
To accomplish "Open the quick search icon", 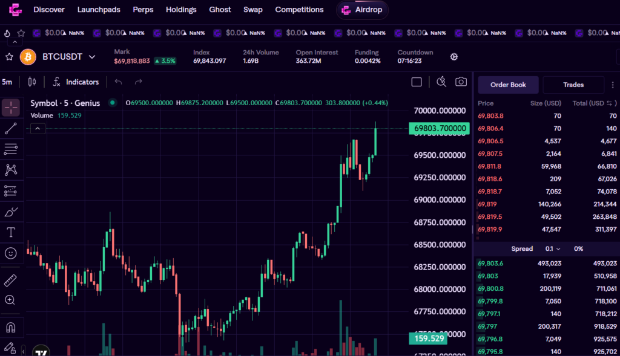I will point(441,82).
